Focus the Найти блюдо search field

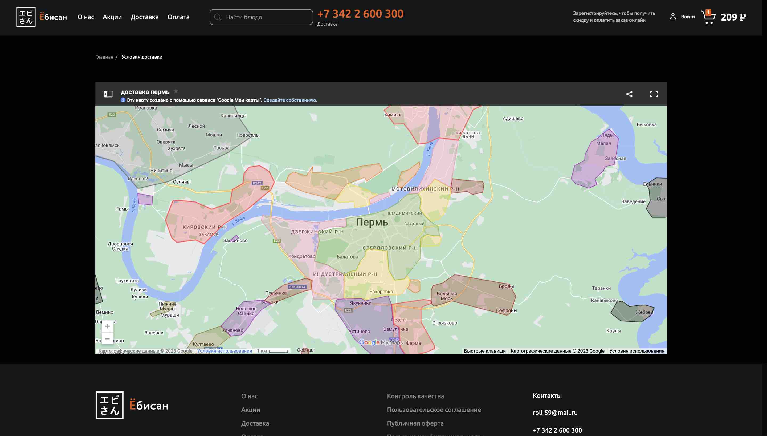pos(266,17)
